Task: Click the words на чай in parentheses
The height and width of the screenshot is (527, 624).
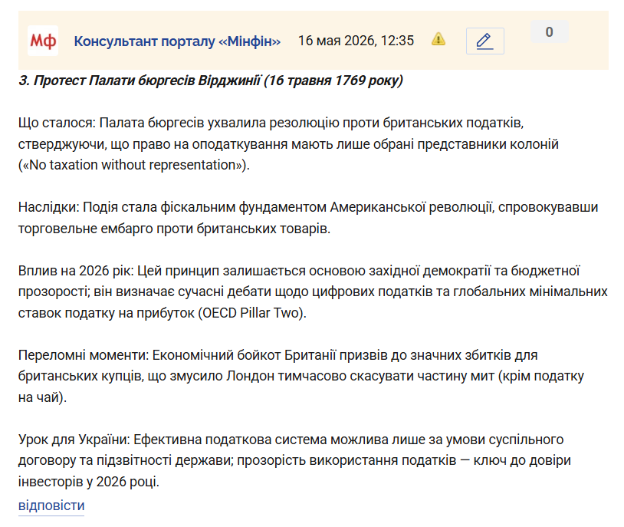Action: click(x=38, y=397)
